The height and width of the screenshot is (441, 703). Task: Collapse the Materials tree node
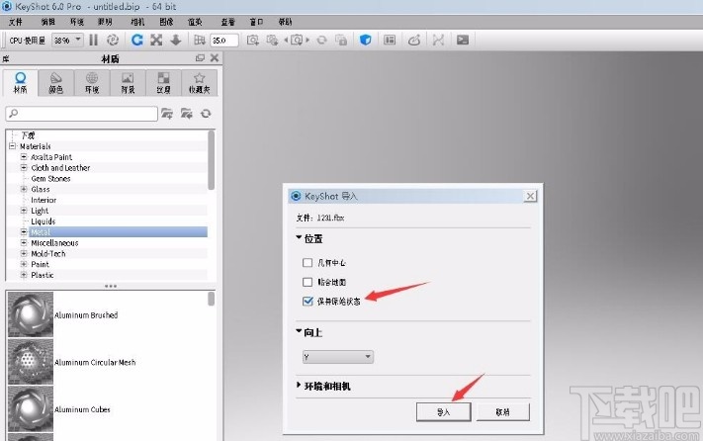coord(13,146)
